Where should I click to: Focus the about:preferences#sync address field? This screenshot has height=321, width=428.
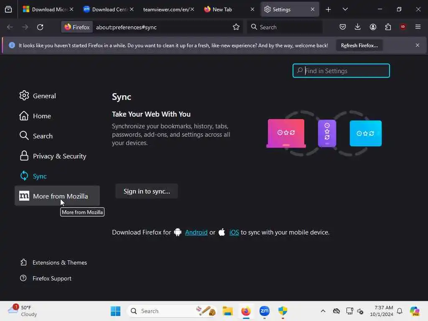pos(162,27)
